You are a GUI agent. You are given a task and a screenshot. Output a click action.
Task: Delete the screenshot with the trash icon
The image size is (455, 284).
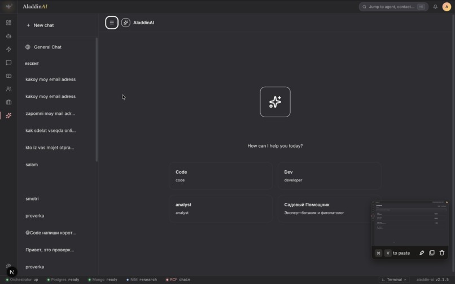[x=442, y=252]
